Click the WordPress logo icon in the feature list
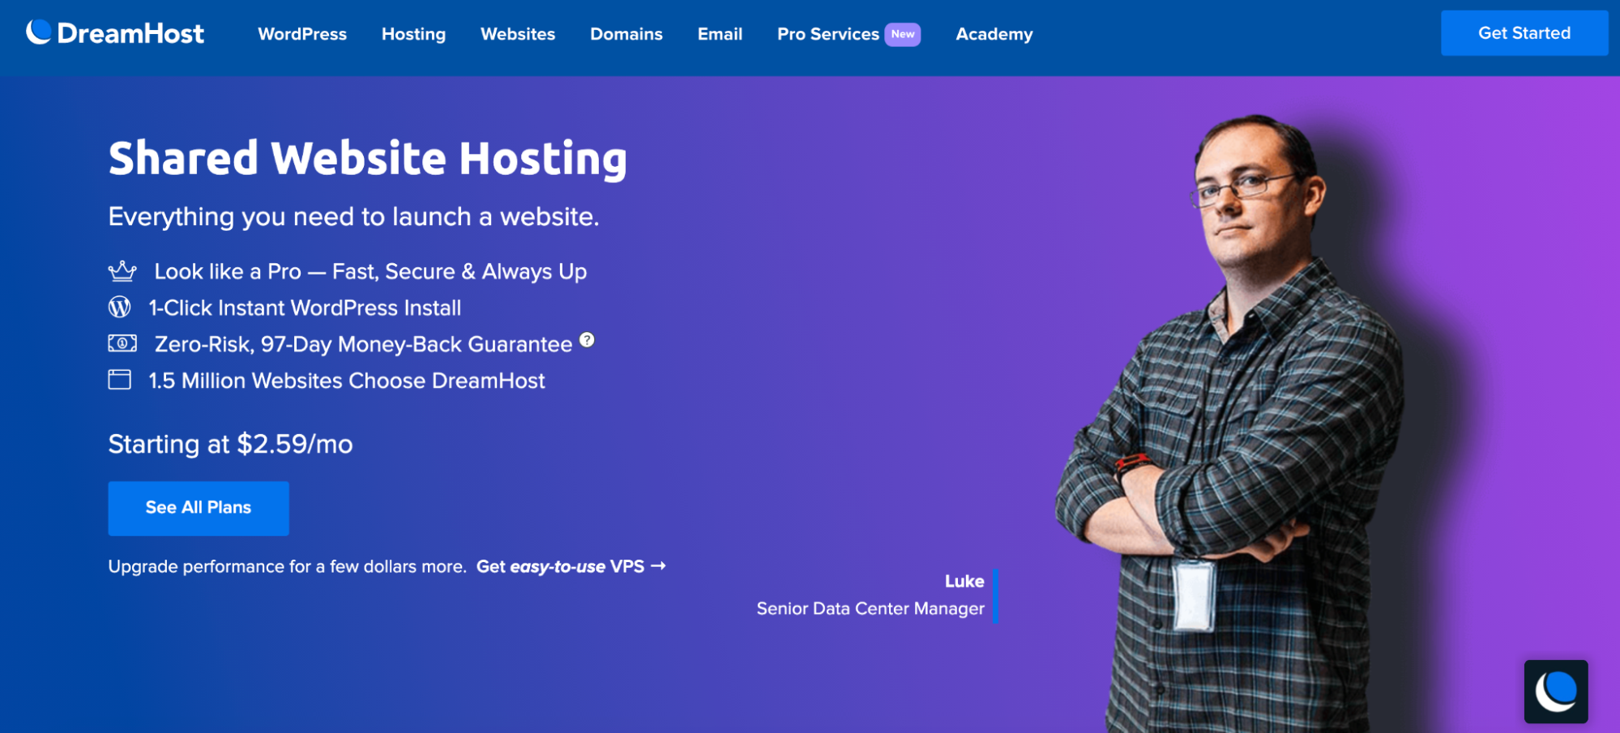 [x=120, y=307]
